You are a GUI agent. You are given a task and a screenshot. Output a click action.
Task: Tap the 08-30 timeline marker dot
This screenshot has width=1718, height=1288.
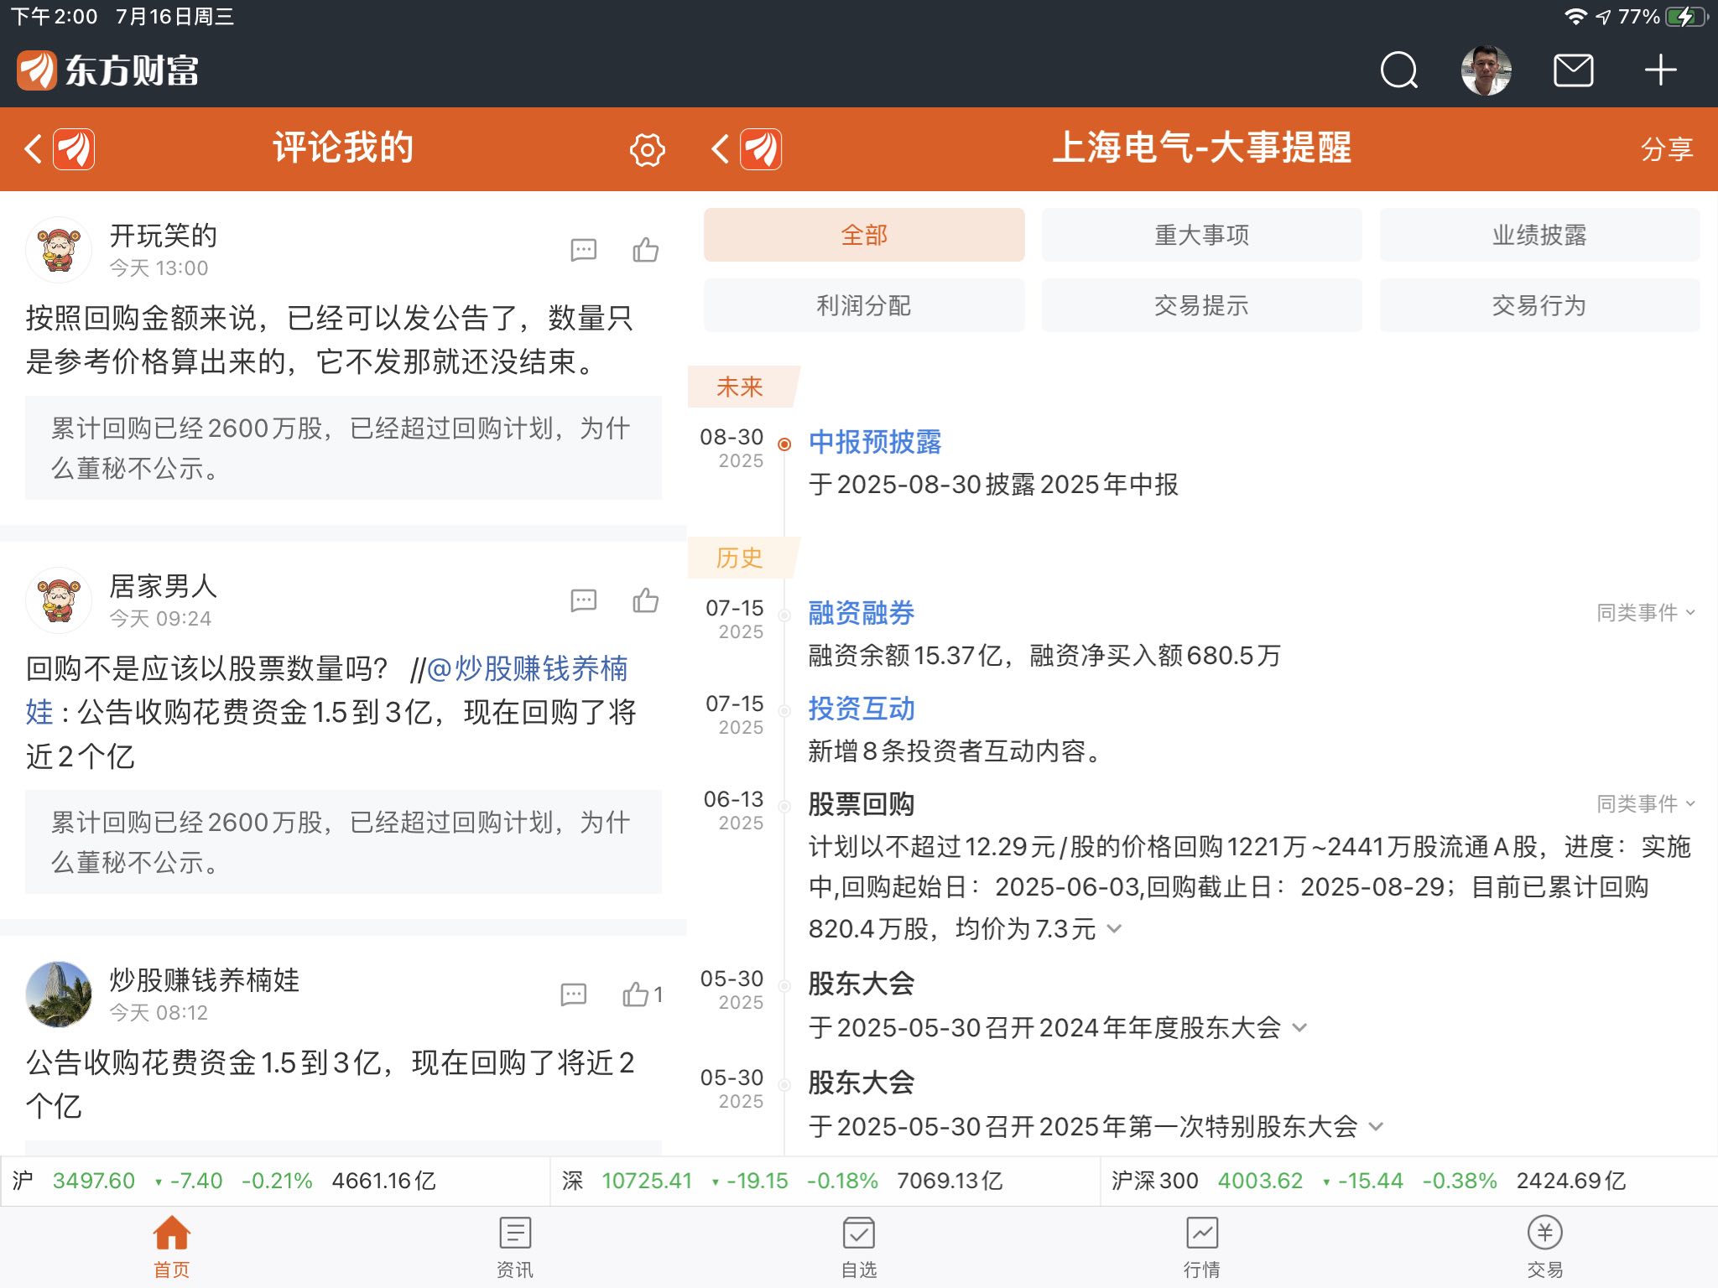(x=784, y=444)
